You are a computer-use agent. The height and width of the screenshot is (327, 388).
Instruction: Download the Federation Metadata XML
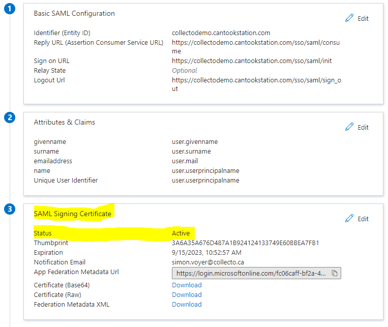click(187, 304)
